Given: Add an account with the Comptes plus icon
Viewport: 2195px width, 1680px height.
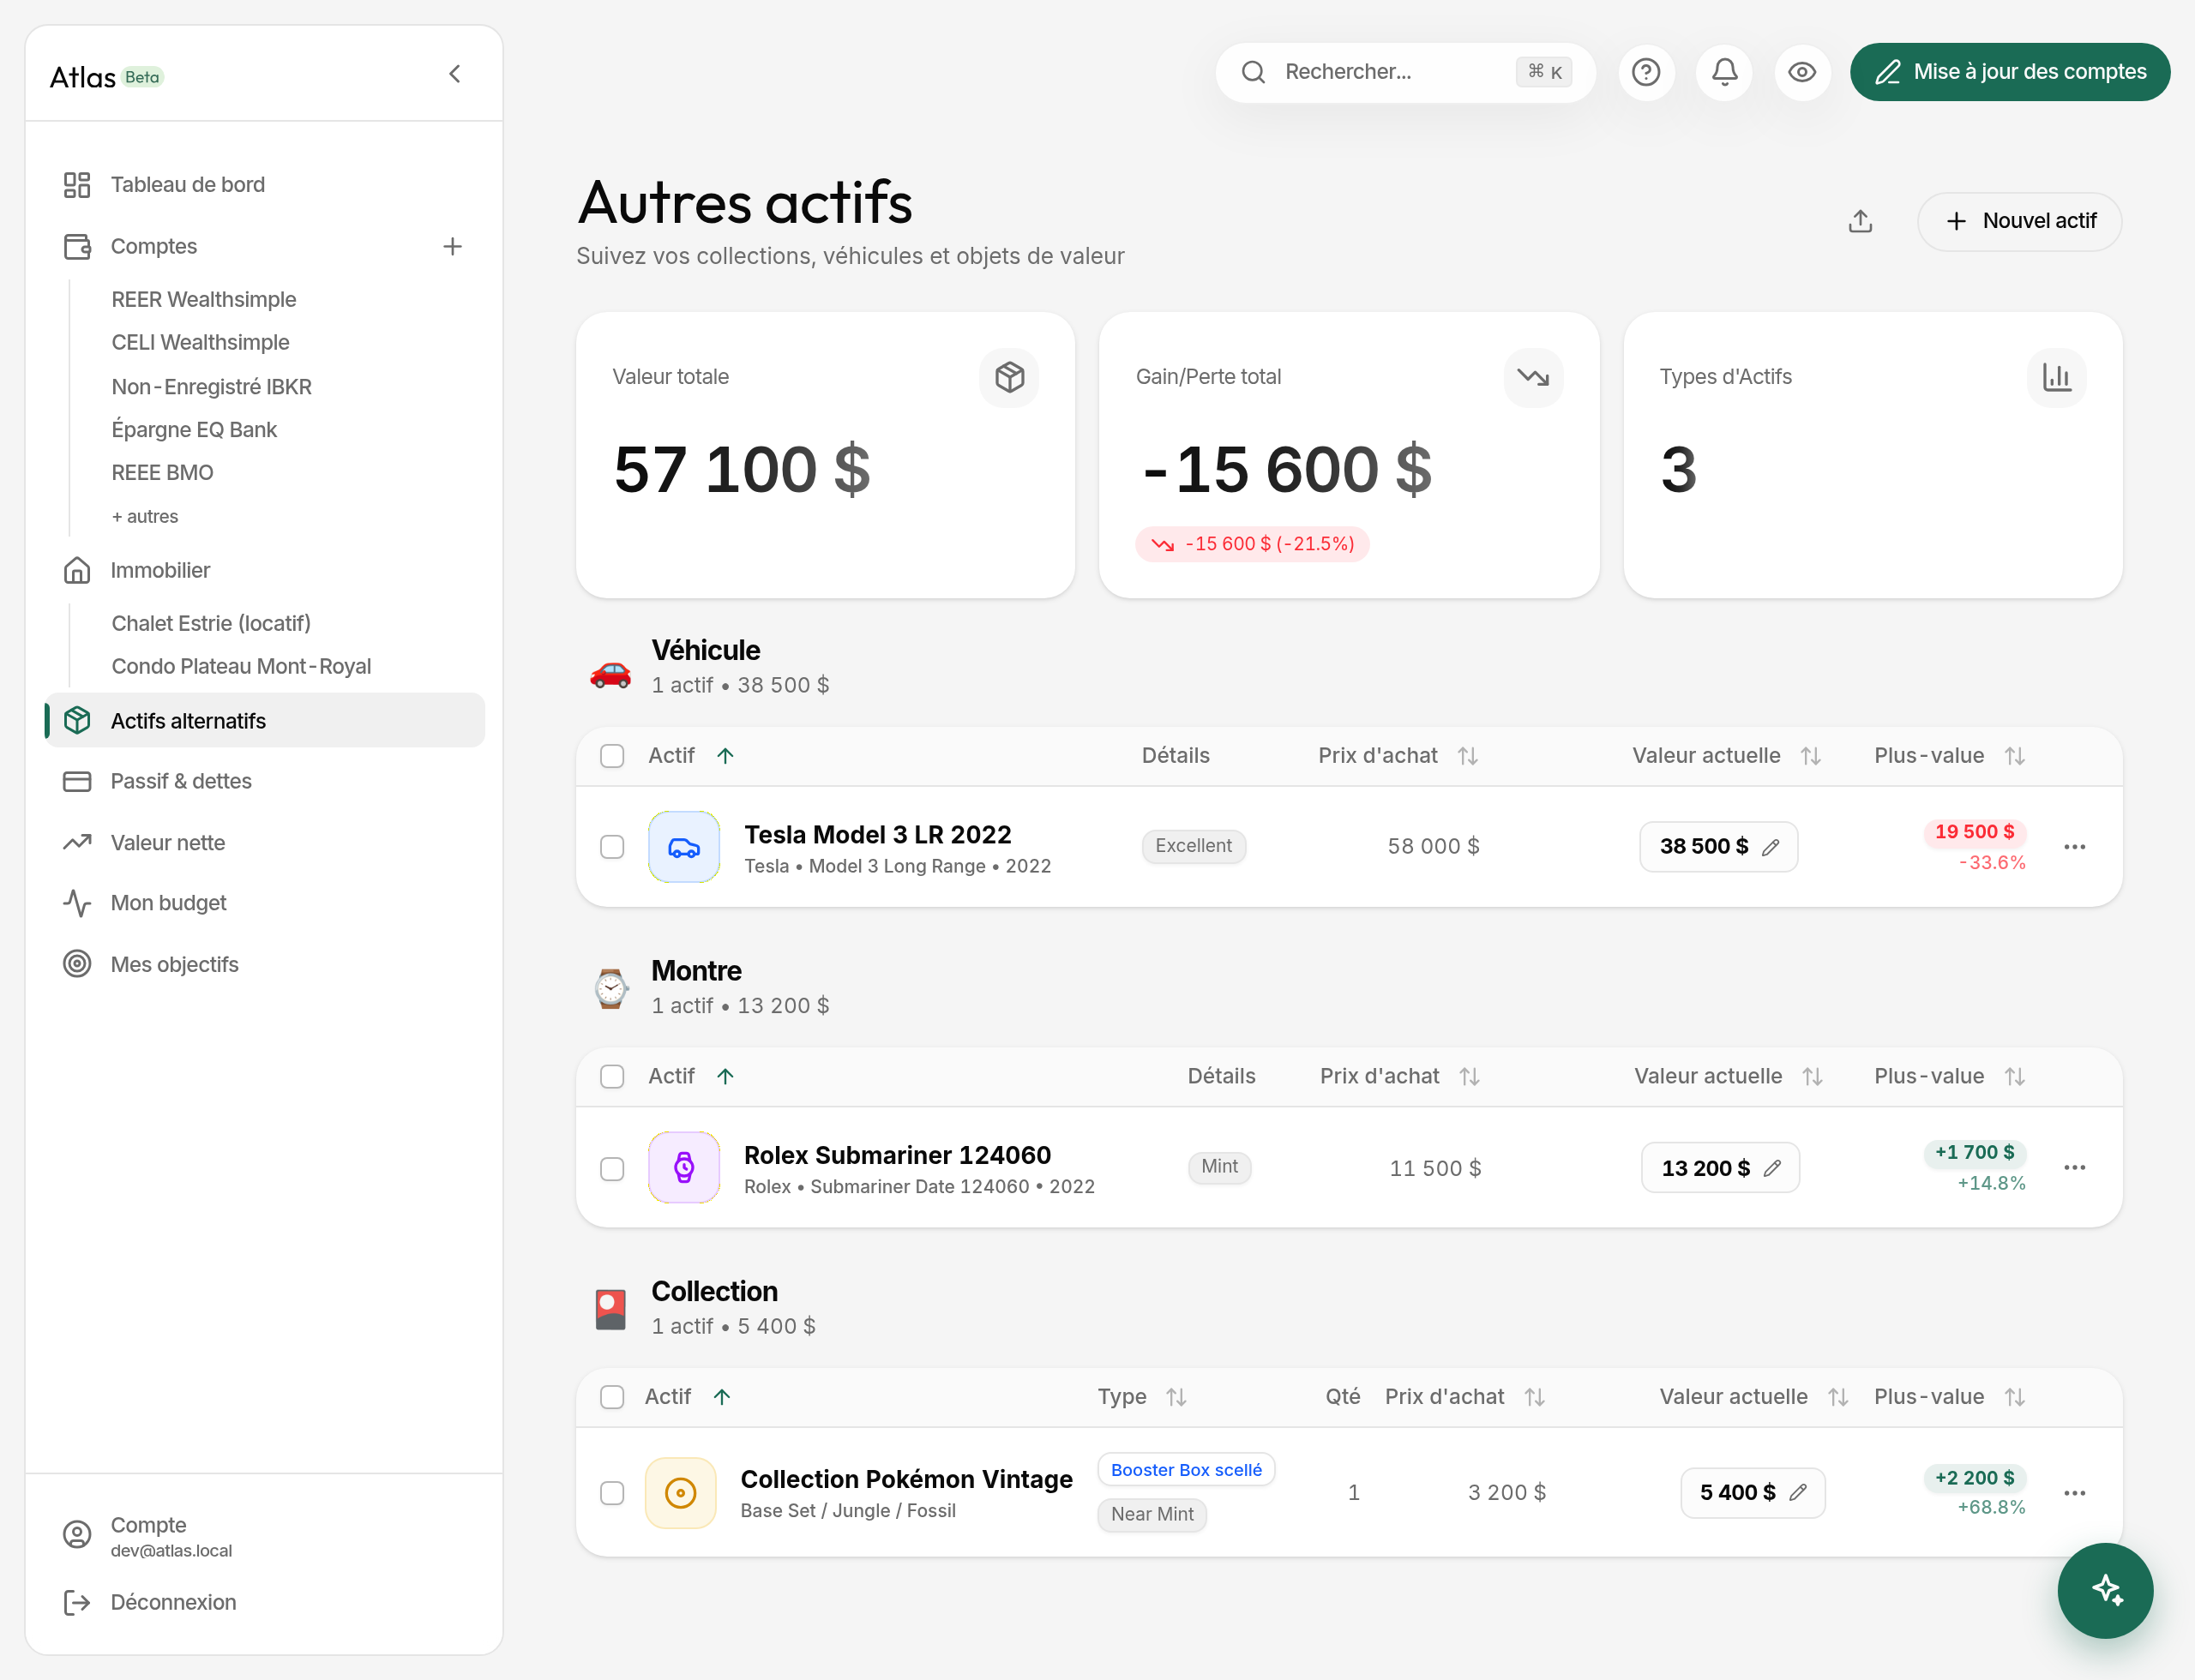Looking at the screenshot, I should tap(452, 246).
